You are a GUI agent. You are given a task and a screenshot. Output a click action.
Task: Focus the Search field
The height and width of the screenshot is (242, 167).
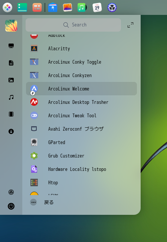(73, 25)
